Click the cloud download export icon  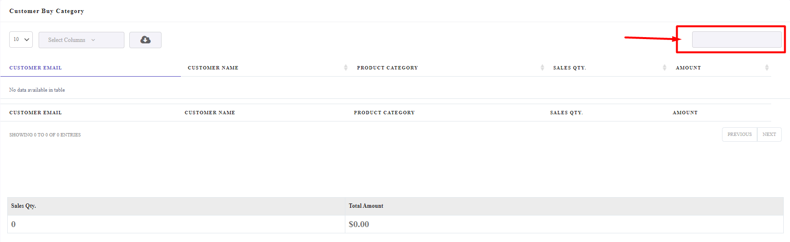click(145, 40)
